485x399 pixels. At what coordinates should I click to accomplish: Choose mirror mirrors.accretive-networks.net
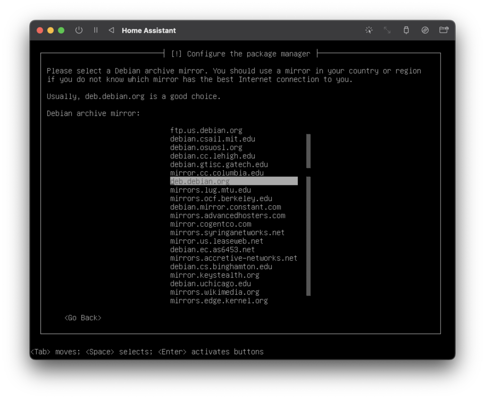tap(234, 258)
